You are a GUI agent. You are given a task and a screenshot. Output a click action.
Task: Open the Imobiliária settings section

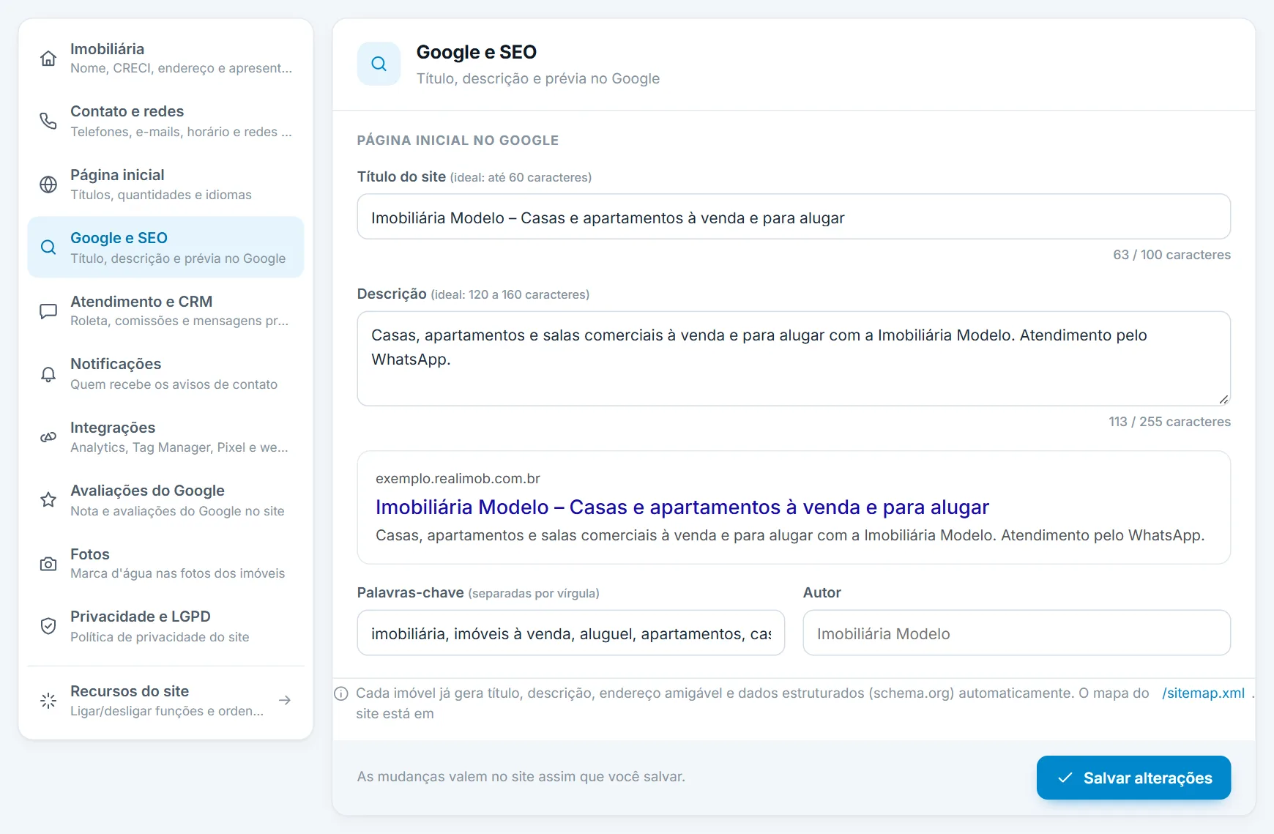coord(165,59)
